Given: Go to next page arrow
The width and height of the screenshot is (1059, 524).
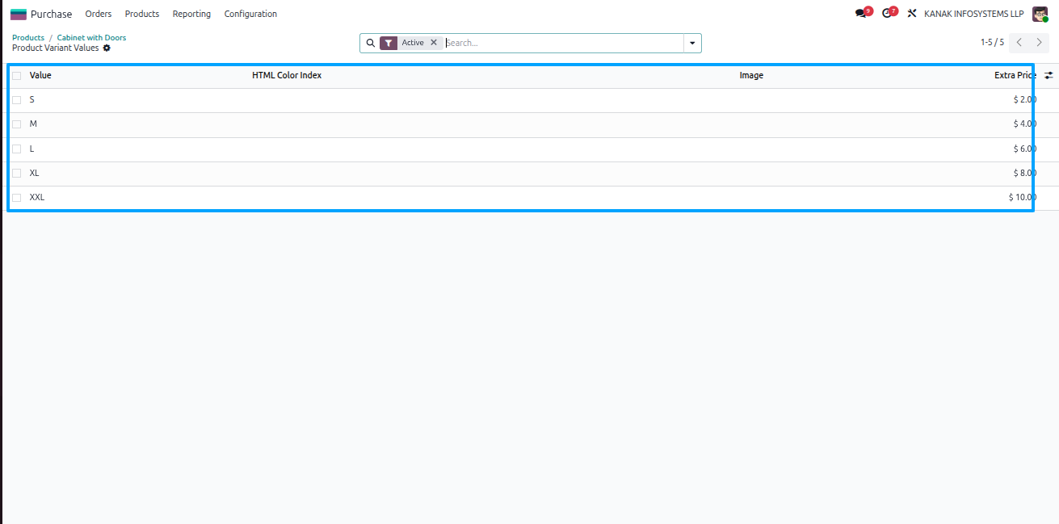Looking at the screenshot, I should click(1040, 43).
